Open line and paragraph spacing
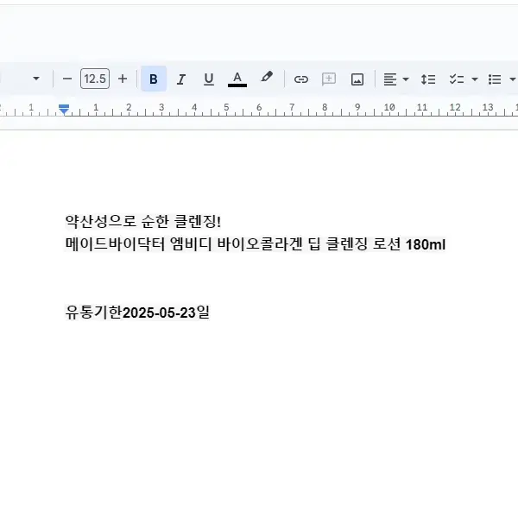Image resolution: width=518 pixels, height=518 pixels. pos(428,79)
